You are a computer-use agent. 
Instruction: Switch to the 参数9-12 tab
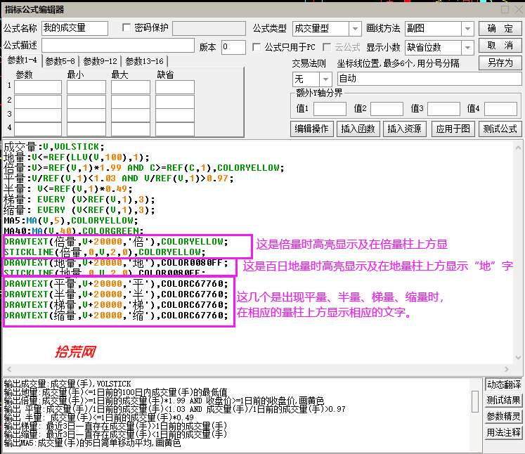[x=100, y=61]
